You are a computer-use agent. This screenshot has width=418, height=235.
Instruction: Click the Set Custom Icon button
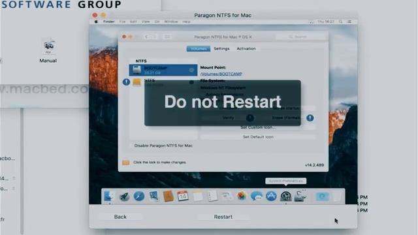258,127
